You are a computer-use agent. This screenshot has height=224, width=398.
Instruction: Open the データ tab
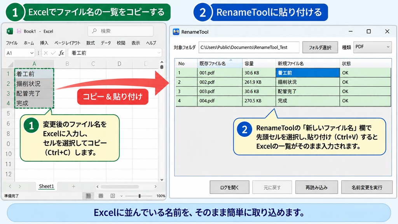point(106,43)
